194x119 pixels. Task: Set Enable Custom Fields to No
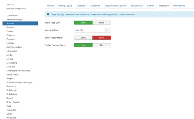(102, 45)
